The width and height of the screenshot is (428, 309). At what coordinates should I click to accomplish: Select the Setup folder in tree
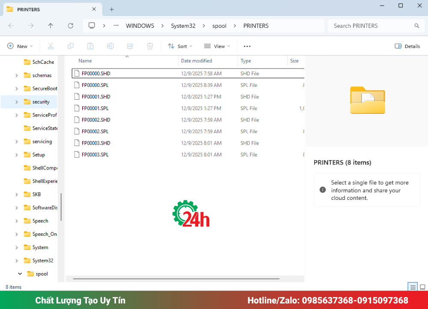[39, 155]
